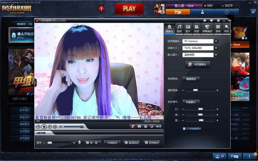Increase red with its plus button
Viewport: 258px width, 161px height.
(217, 109)
